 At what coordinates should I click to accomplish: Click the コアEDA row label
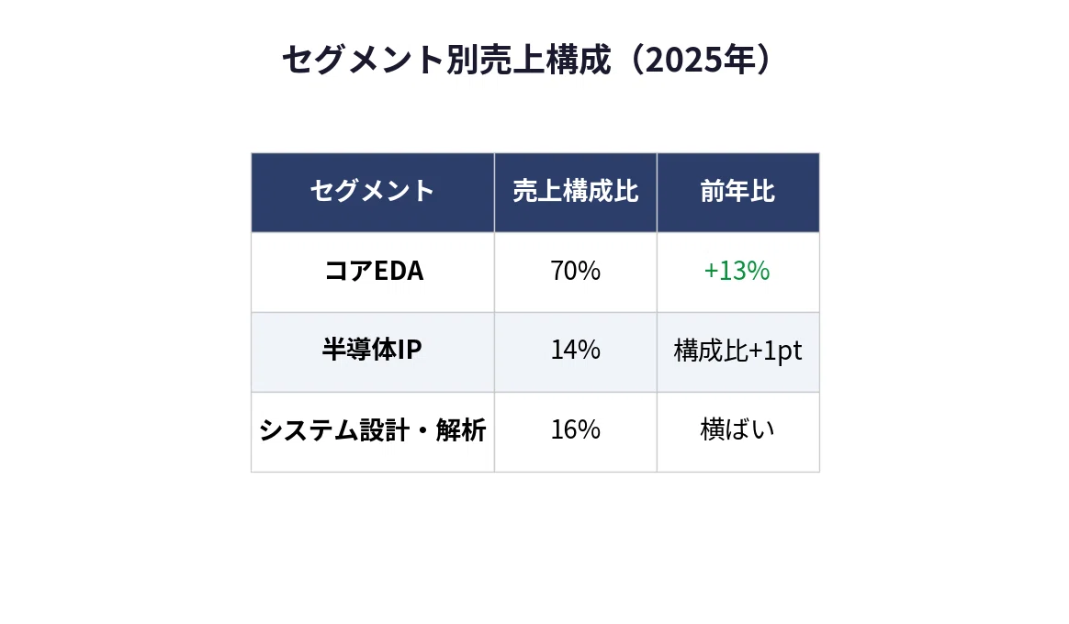[372, 272]
